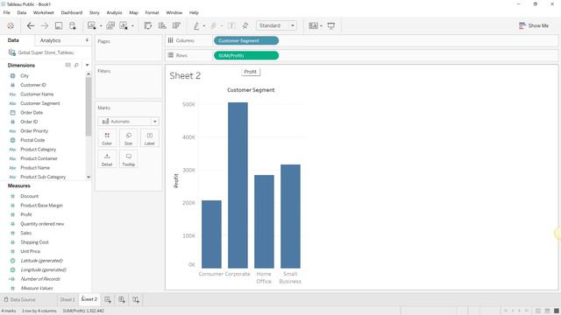
Task: Select the Shipping Cost measure field
Action: (34, 242)
